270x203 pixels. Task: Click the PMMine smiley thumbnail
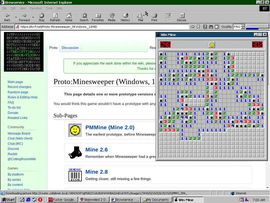coord(75,130)
